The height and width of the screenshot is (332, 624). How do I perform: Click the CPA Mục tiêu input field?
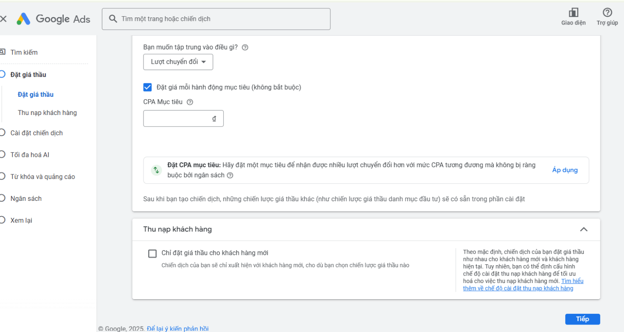click(177, 119)
